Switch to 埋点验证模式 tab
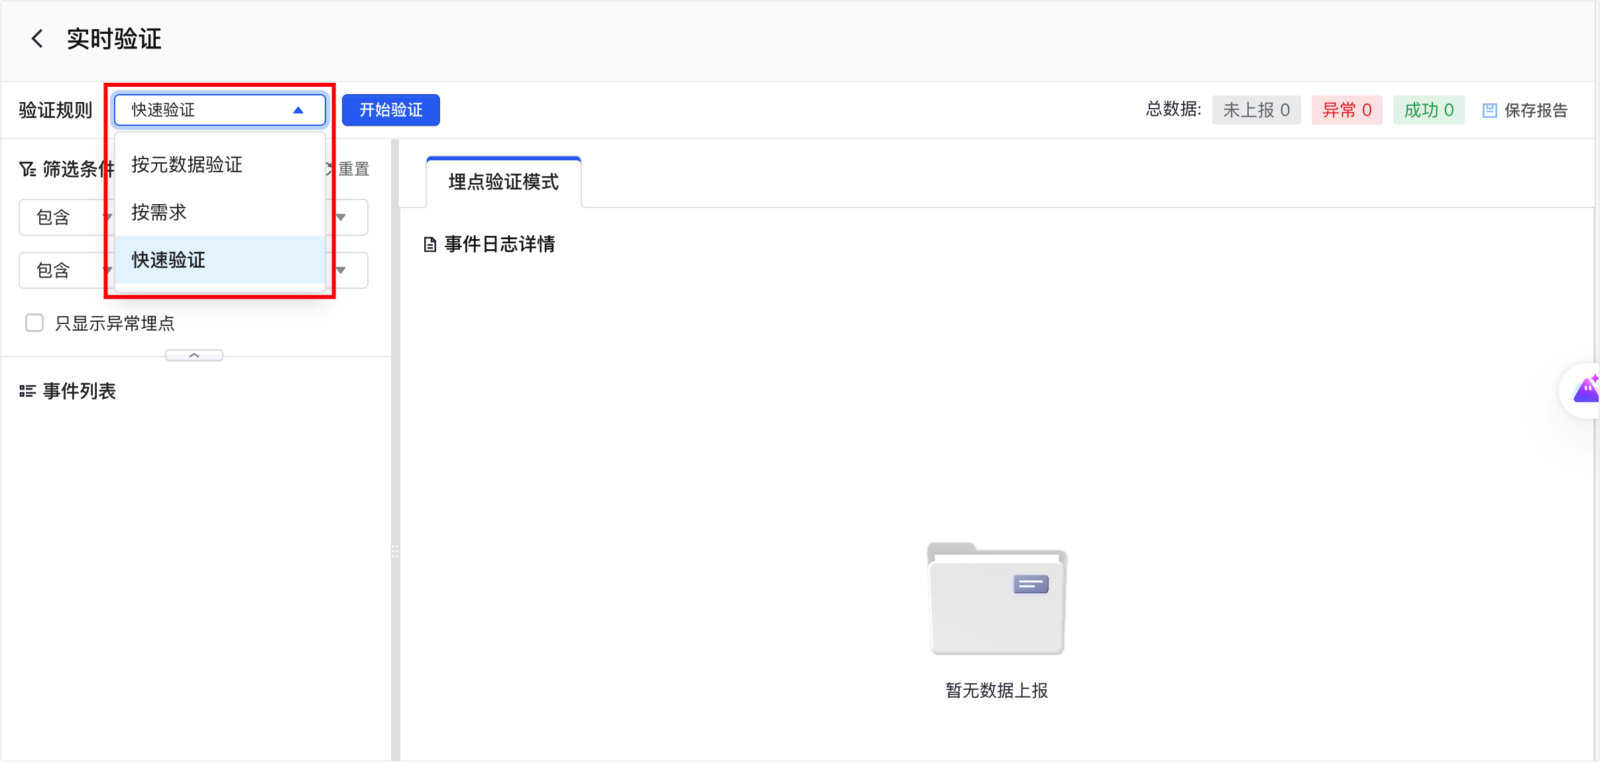This screenshot has width=1600, height=762. (504, 182)
